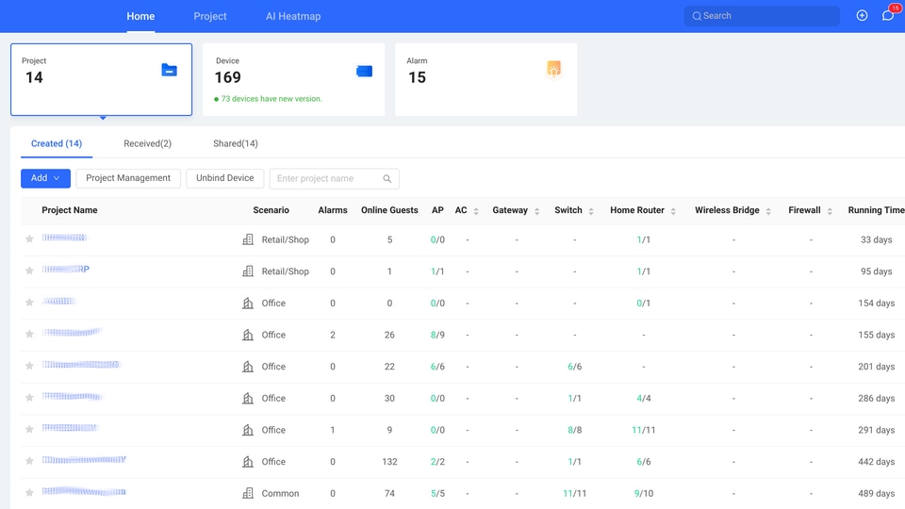Click Home Router value 9/10
Viewport: 905px width, 509px height.
coord(644,493)
